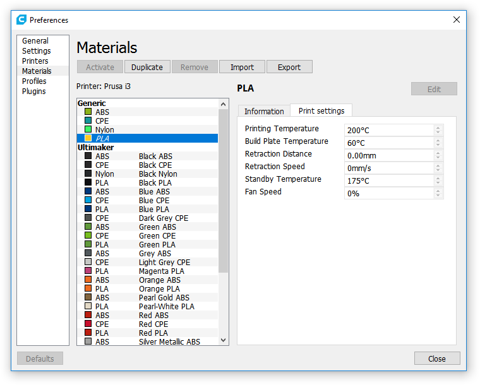Viewport: 480px width, 385px height.
Task: Click the Orange ABS color swatch
Action: point(88,280)
